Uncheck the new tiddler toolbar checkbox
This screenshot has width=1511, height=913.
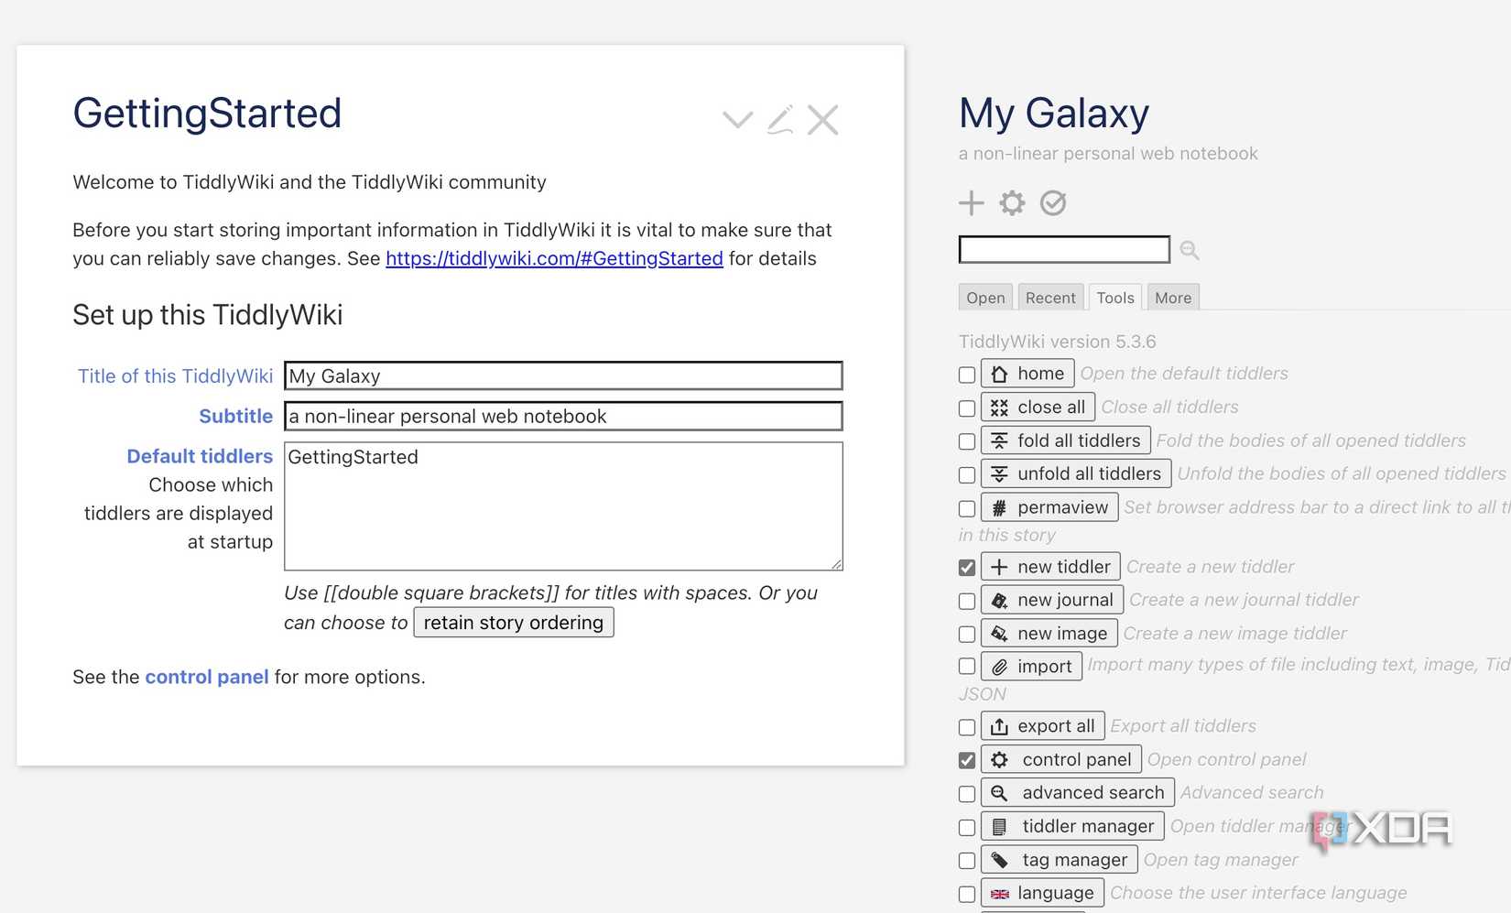tap(966, 567)
